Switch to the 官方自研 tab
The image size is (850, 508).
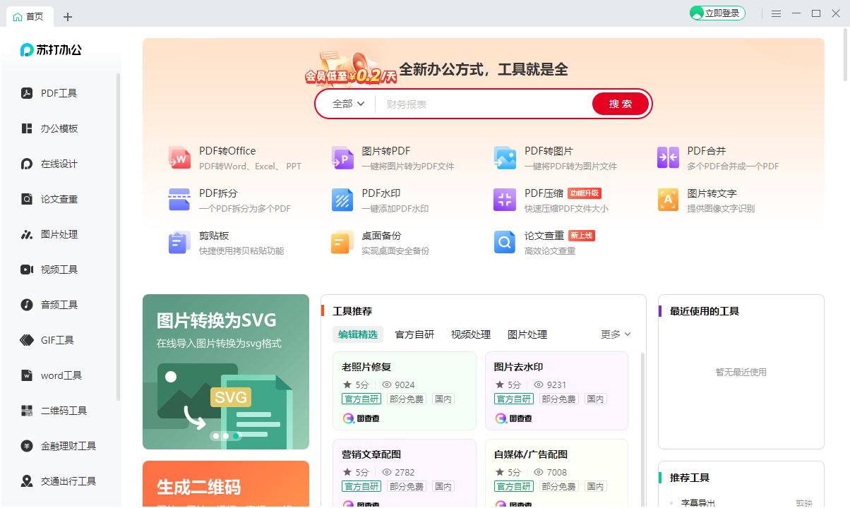click(414, 334)
